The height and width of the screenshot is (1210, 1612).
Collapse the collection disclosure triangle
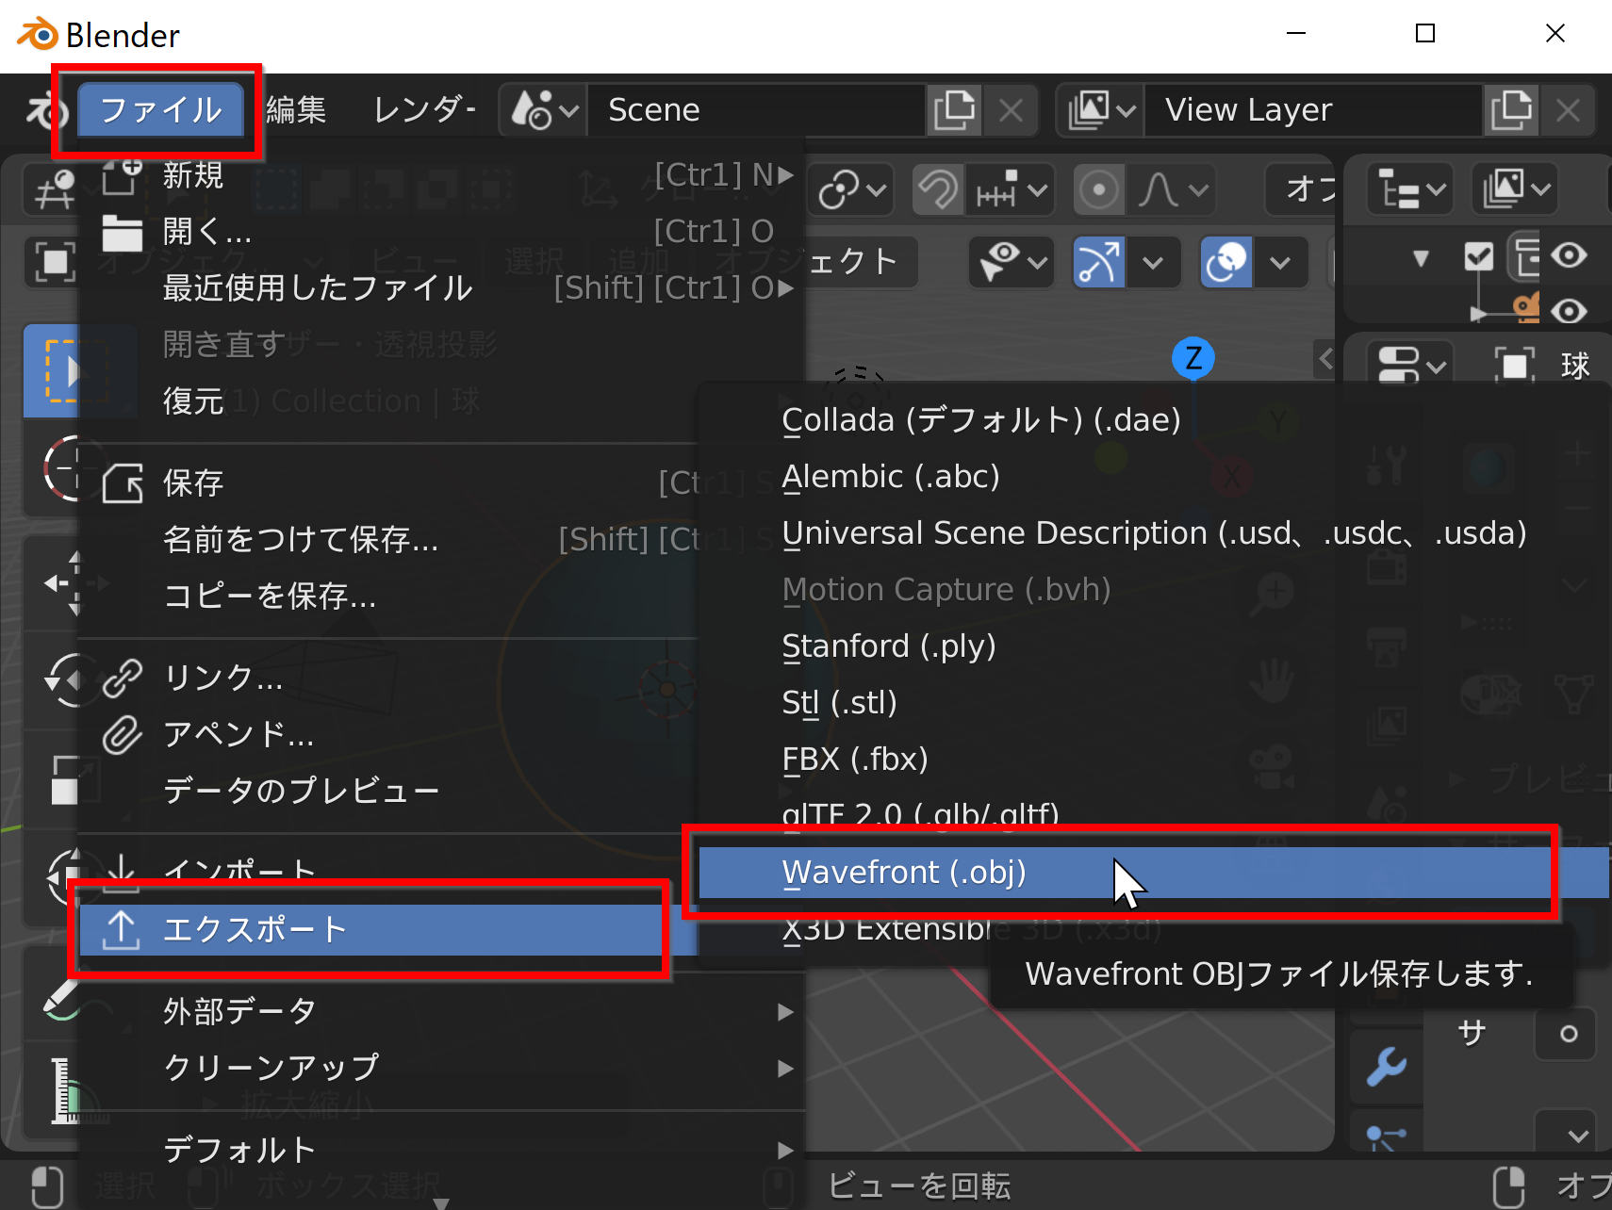pos(1421,257)
